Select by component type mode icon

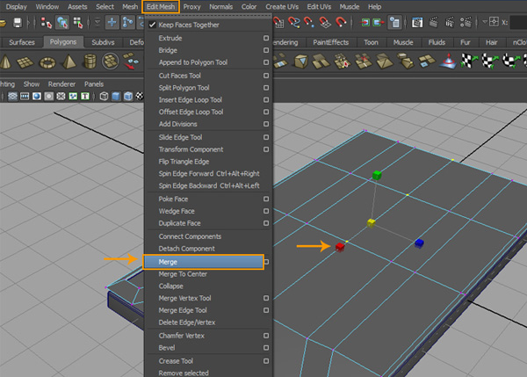coord(78,23)
